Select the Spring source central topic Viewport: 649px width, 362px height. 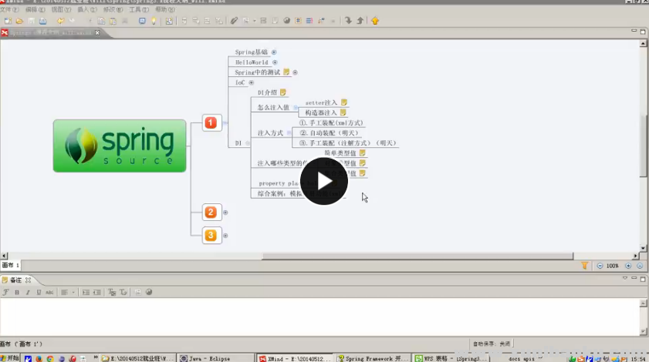click(120, 146)
